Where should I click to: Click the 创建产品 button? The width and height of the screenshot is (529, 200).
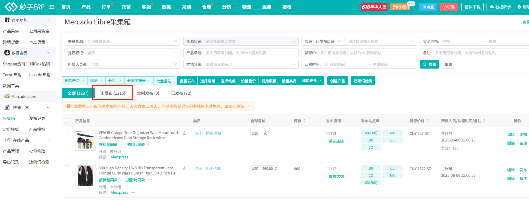coord(338,81)
